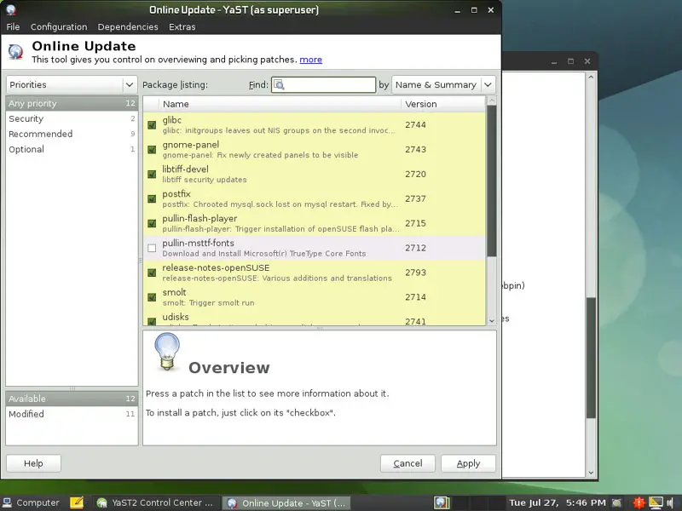Click version 2744 cell of glibc

click(415, 125)
